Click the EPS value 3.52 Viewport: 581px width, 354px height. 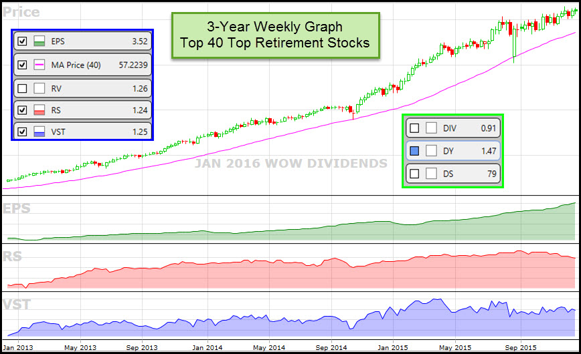(140, 41)
